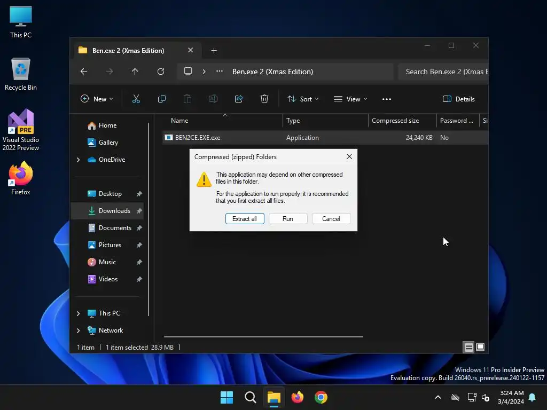This screenshot has height=410, width=547.
Task: Click the Run button in dialog
Action: [288, 218]
